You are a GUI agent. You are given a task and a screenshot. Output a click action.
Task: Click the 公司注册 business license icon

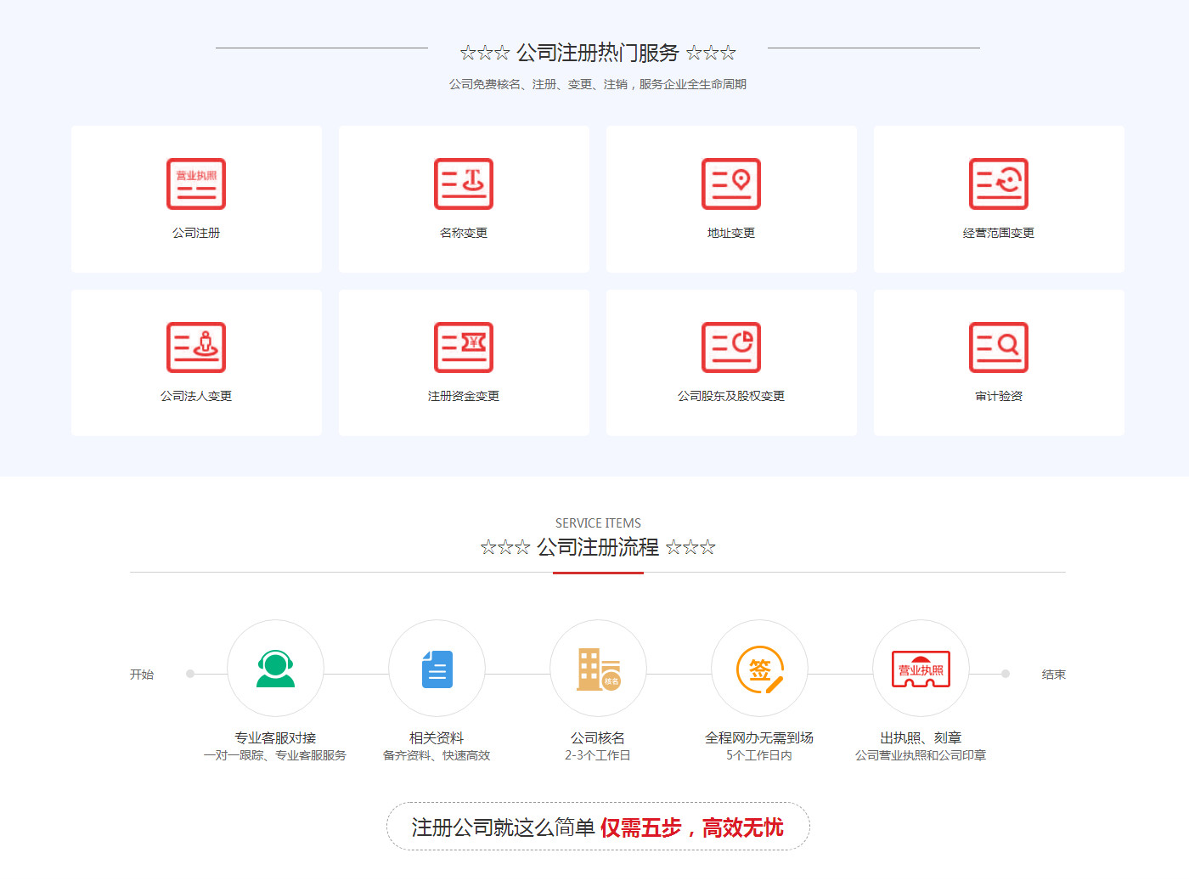tap(196, 184)
